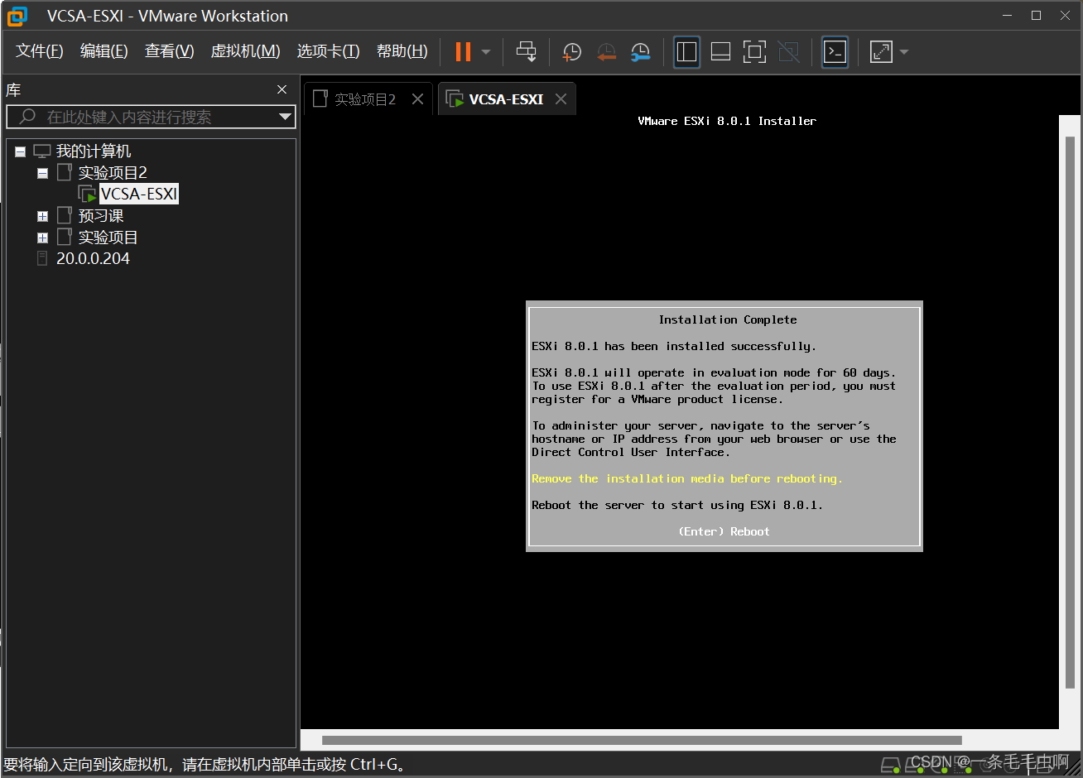Viewport: 1083px width, 778px height.
Task: Select 我的计算机 in the library tree
Action: click(94, 151)
